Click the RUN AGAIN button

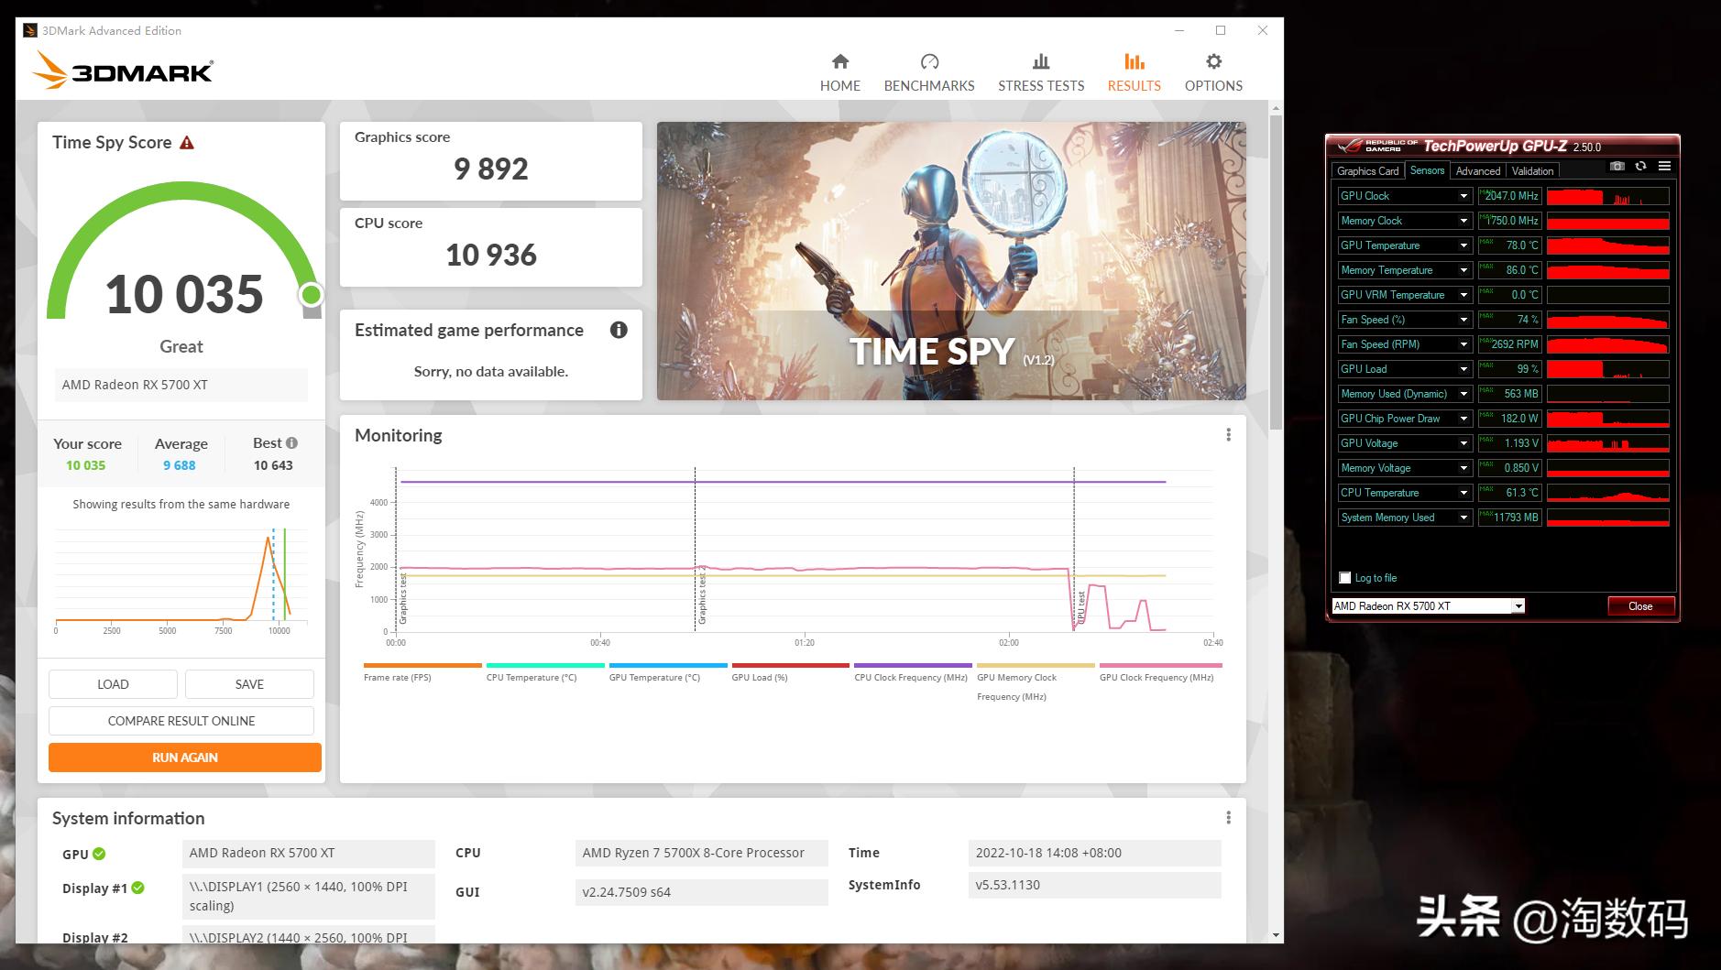(x=184, y=757)
